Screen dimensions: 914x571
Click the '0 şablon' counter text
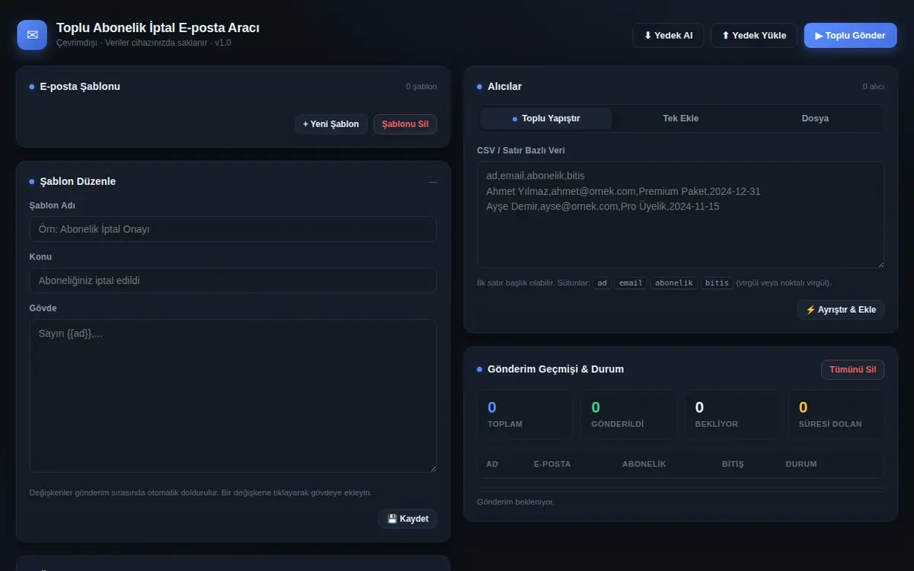pos(421,87)
